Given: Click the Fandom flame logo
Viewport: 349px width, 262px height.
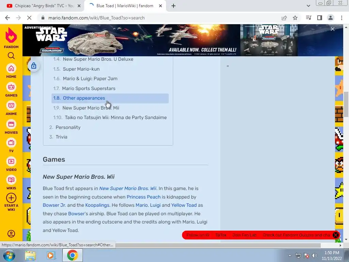Looking at the screenshot, I should pos(11,35).
